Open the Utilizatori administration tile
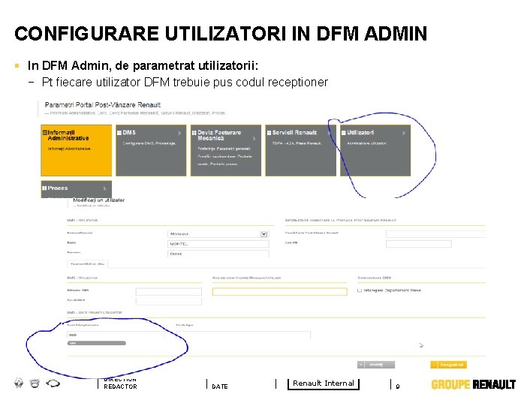Screen dimensions: 530x397 [375, 150]
